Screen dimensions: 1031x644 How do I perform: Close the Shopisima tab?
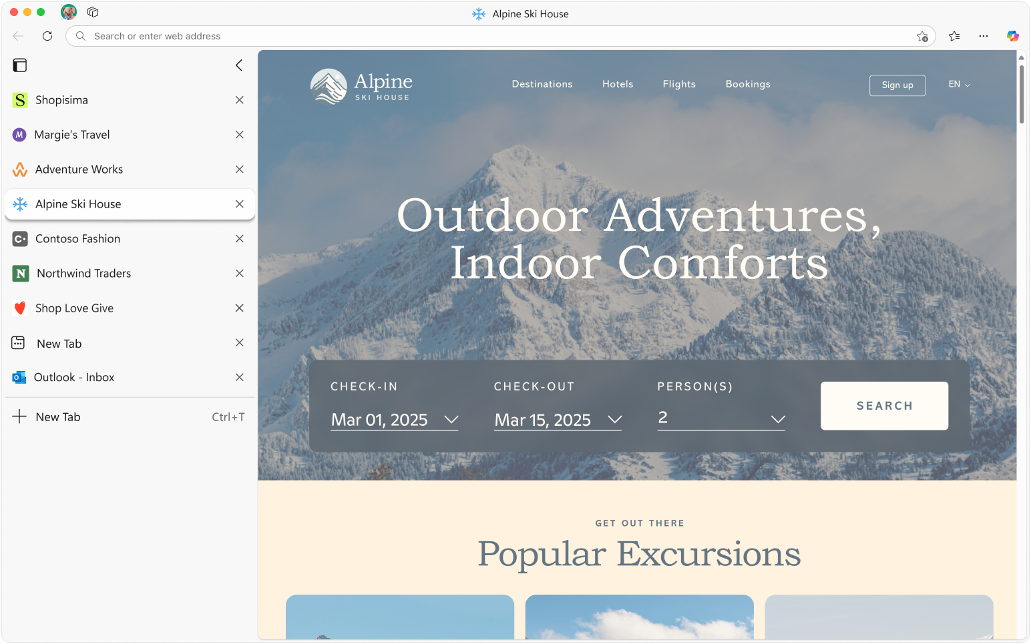240,100
